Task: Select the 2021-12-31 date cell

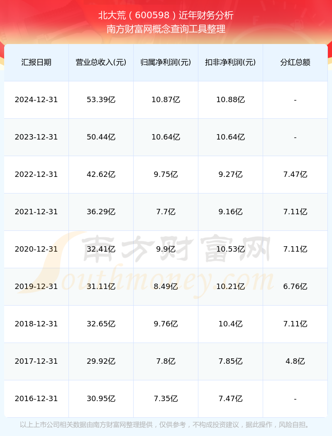Action: 37,212
